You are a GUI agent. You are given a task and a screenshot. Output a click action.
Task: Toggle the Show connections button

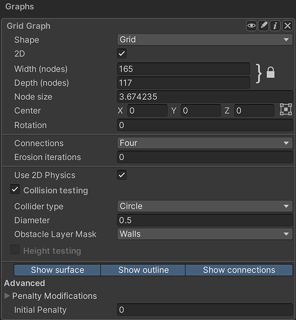pos(239,270)
